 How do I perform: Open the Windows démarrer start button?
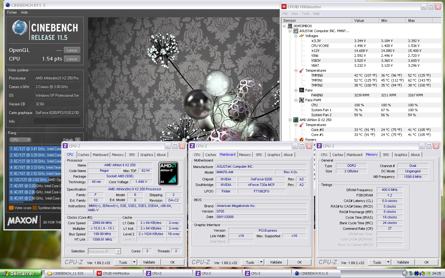tap(21, 273)
